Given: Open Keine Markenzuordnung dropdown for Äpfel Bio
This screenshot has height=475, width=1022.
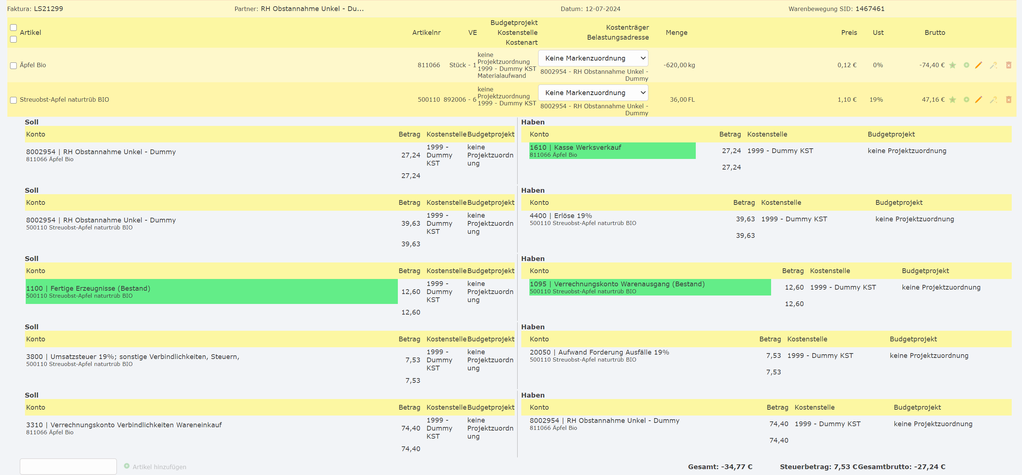Looking at the screenshot, I should 593,58.
